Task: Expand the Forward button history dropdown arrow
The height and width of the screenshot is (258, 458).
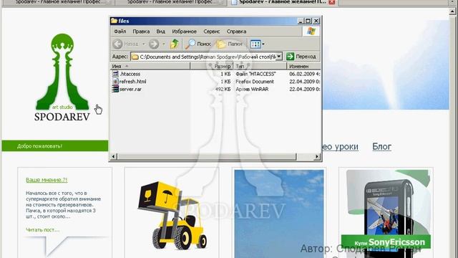Action: [x=164, y=44]
